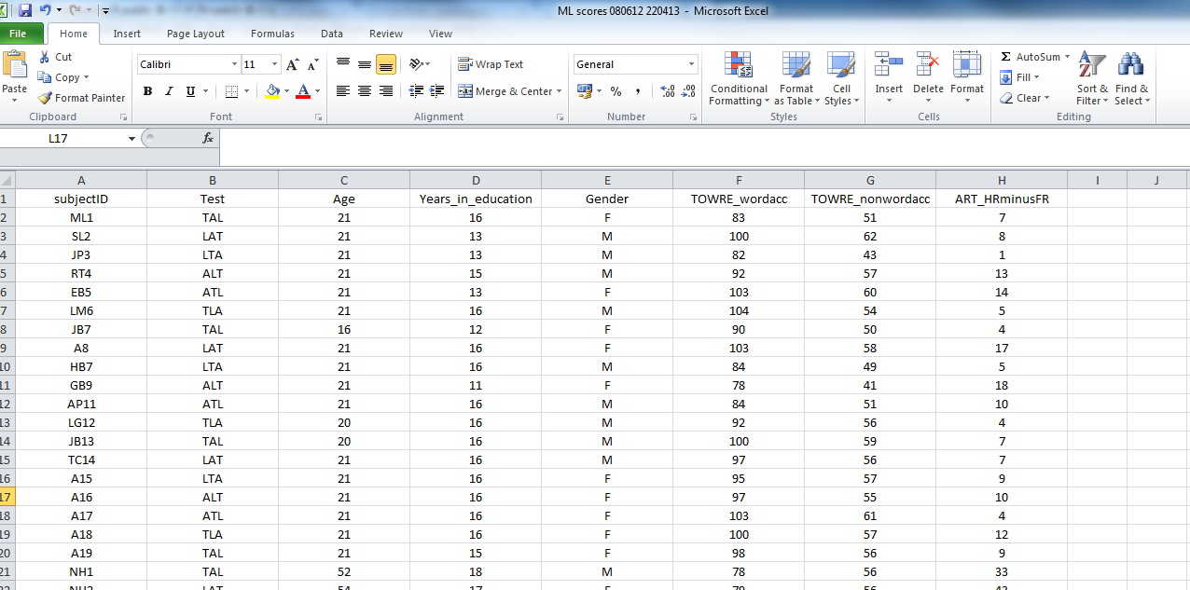Viewport: 1190px width, 590px height.
Task: Click the green File button
Action: pos(20,34)
